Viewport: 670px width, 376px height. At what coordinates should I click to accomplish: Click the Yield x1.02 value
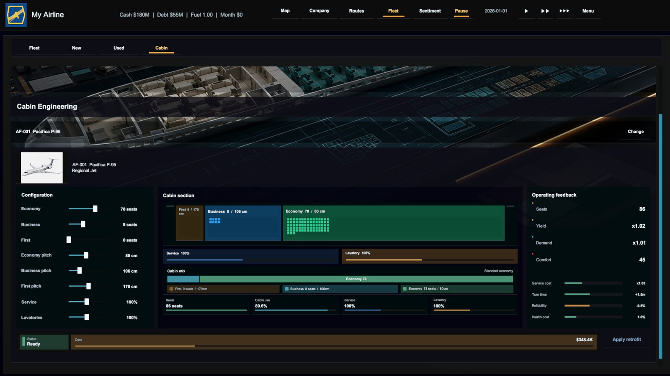click(x=638, y=226)
